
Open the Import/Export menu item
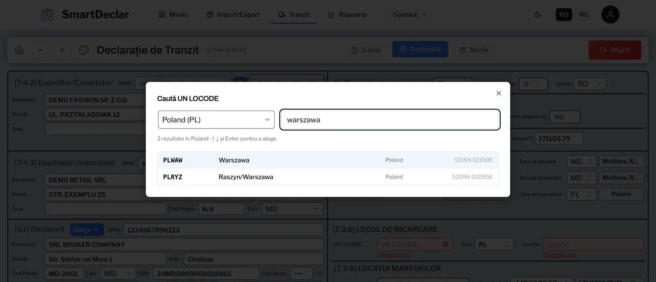(x=233, y=15)
